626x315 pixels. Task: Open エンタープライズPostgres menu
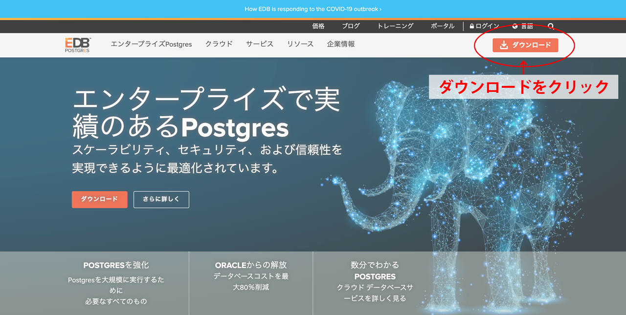(151, 44)
